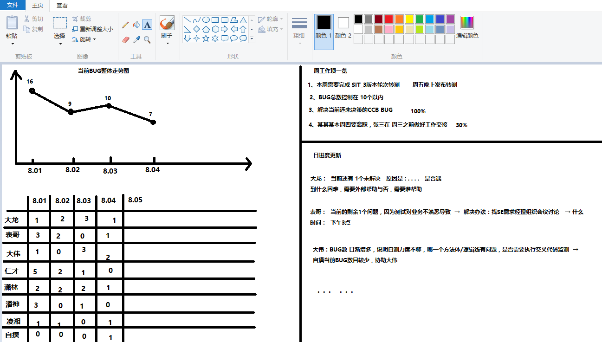The height and width of the screenshot is (342, 602).
Task: Choose the Right arrow shape
Action: 224,29
